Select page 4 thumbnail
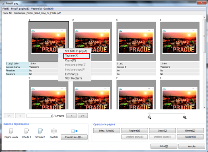208x152 pixels. [180, 41]
